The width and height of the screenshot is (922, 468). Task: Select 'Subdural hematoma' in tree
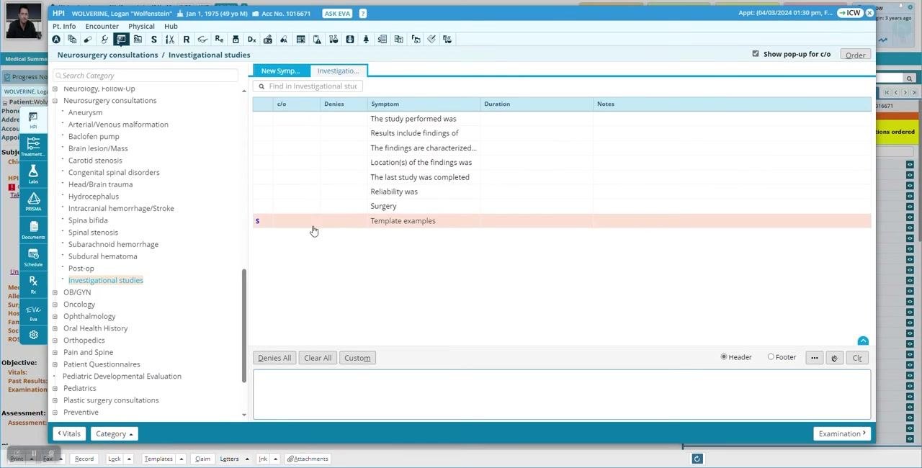tap(102, 256)
